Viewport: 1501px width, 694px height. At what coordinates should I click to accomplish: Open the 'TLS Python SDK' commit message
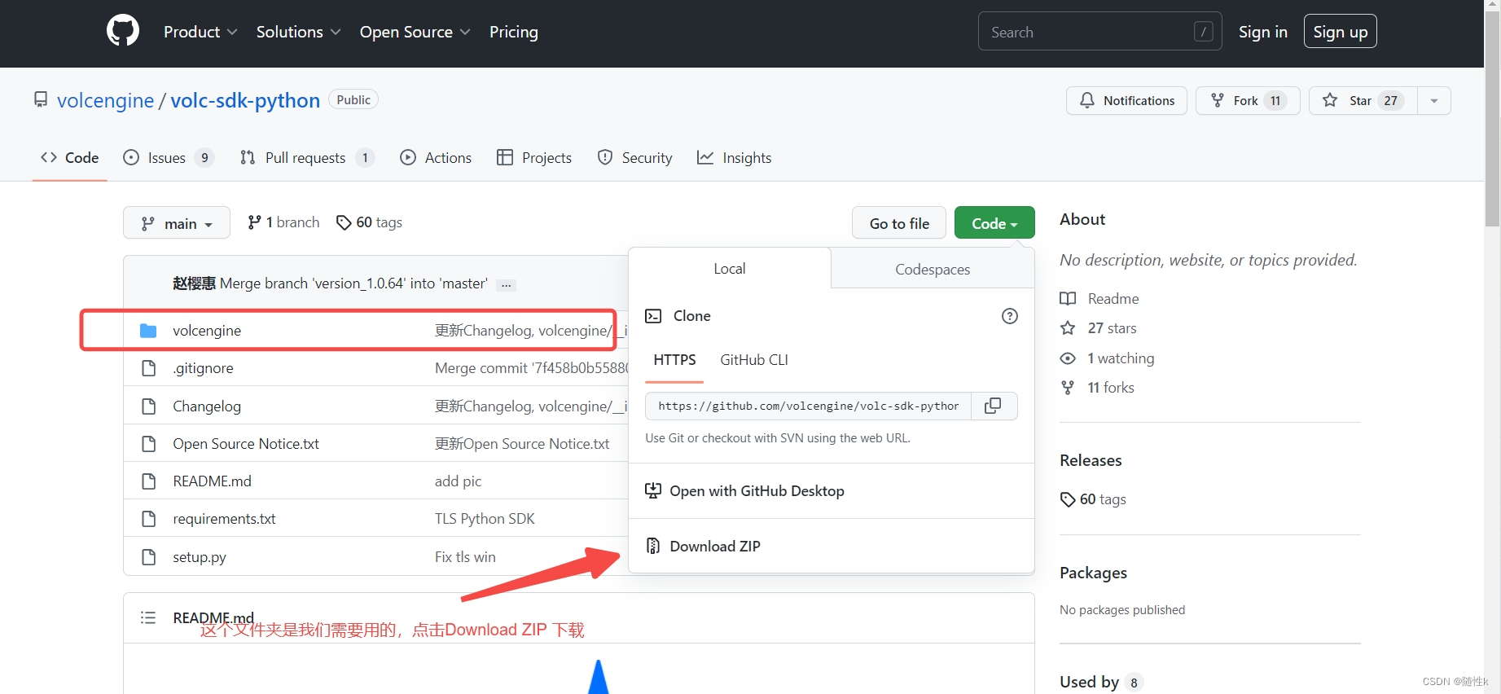tap(485, 518)
